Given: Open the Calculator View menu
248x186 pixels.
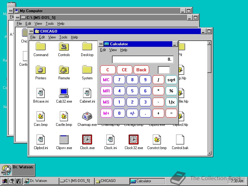Looking at the screenshot, I should point(113,50).
